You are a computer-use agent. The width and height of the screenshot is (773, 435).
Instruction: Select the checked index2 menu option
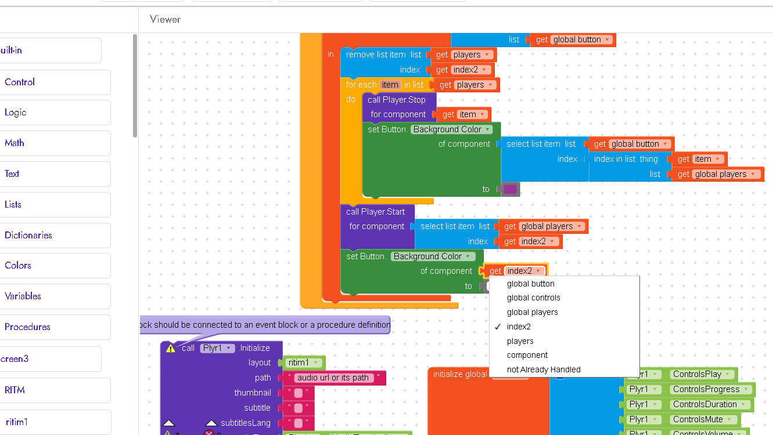point(519,327)
